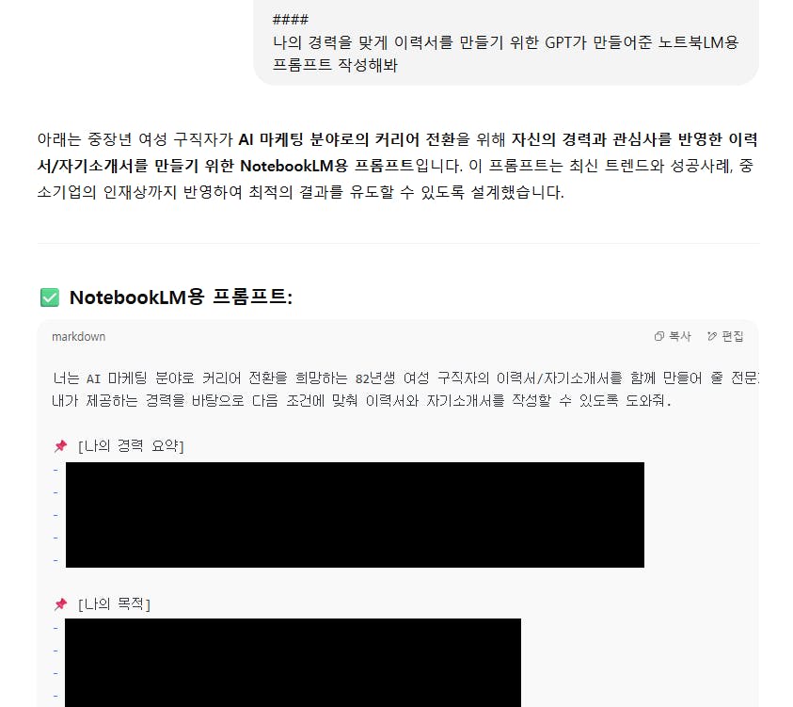
Task: Click the #### text in the user message
Action: click(291, 20)
